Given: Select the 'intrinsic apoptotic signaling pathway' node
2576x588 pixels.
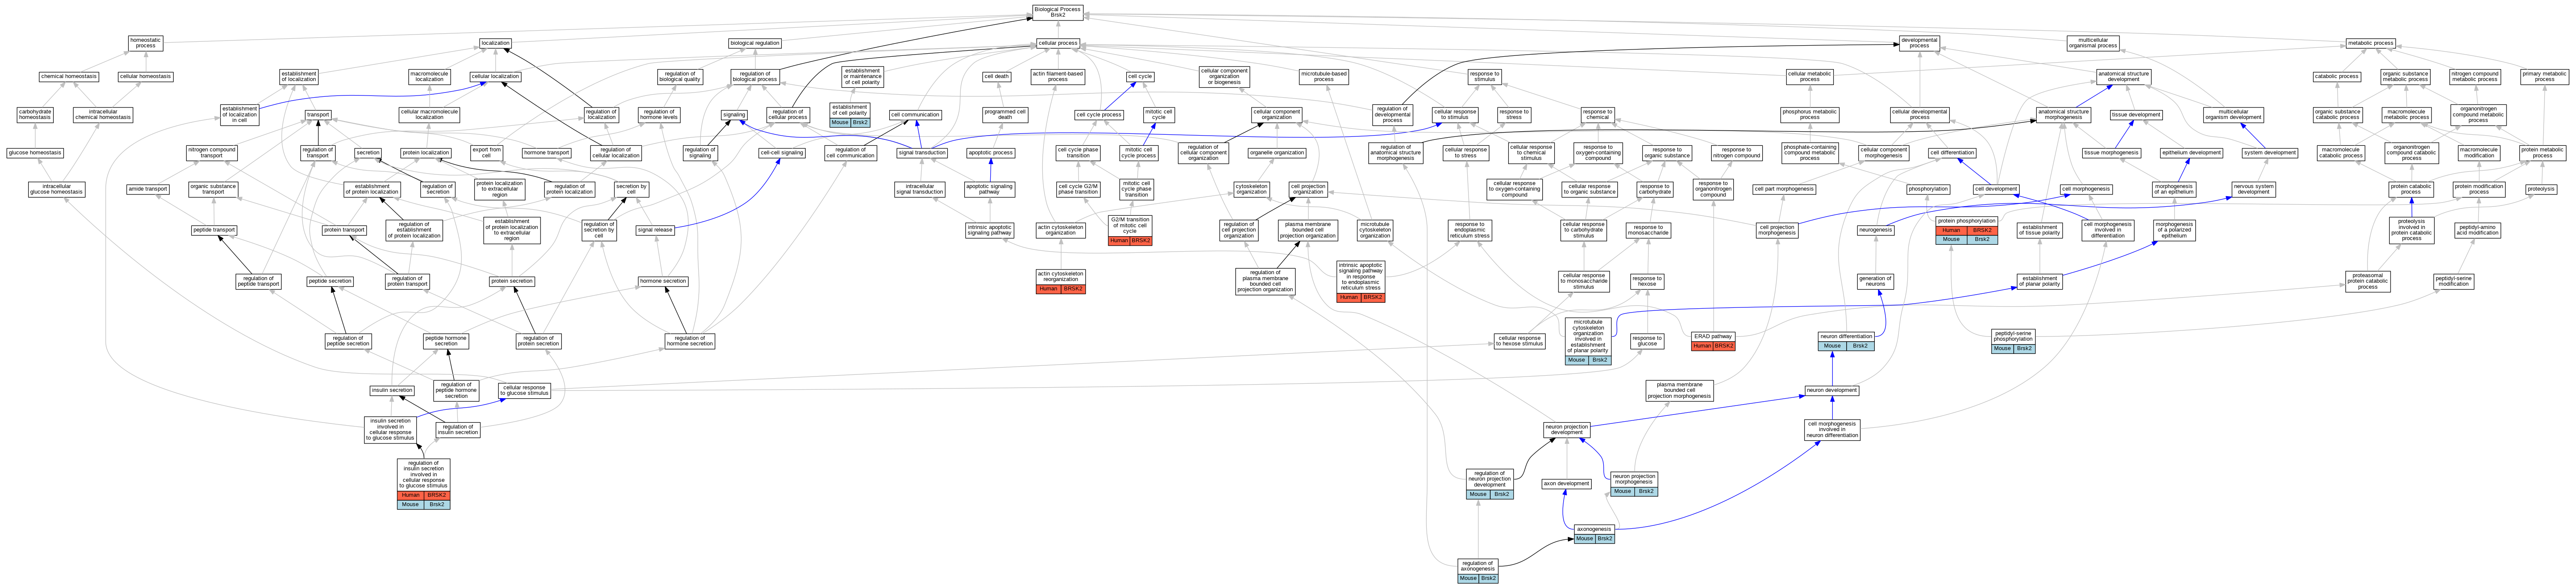Looking at the screenshot, I should point(989,230).
